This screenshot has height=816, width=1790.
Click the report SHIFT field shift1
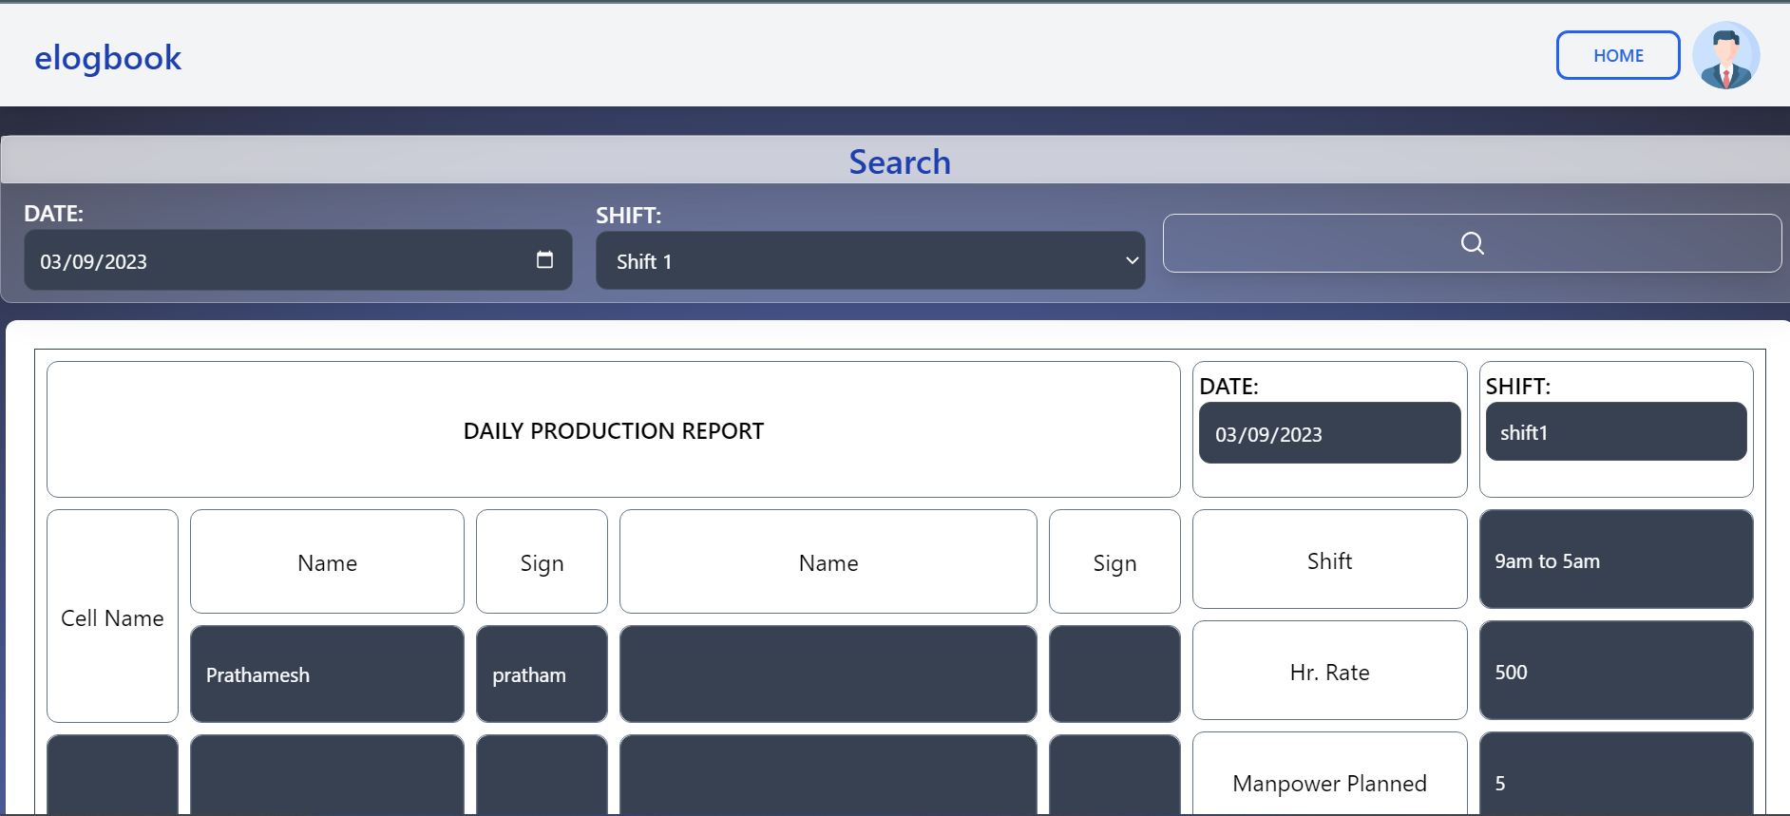[x=1615, y=432]
